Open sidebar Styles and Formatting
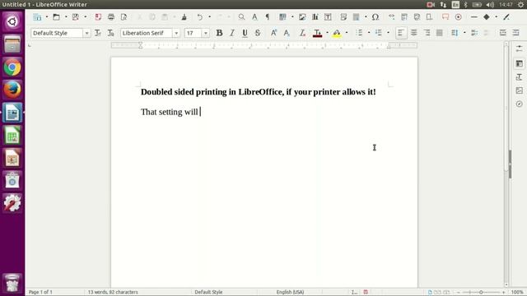The width and height of the screenshot is (527, 296). tap(520, 76)
